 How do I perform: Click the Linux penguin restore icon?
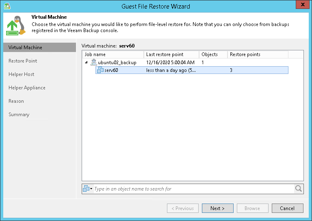pyautogui.click(x=16, y=26)
